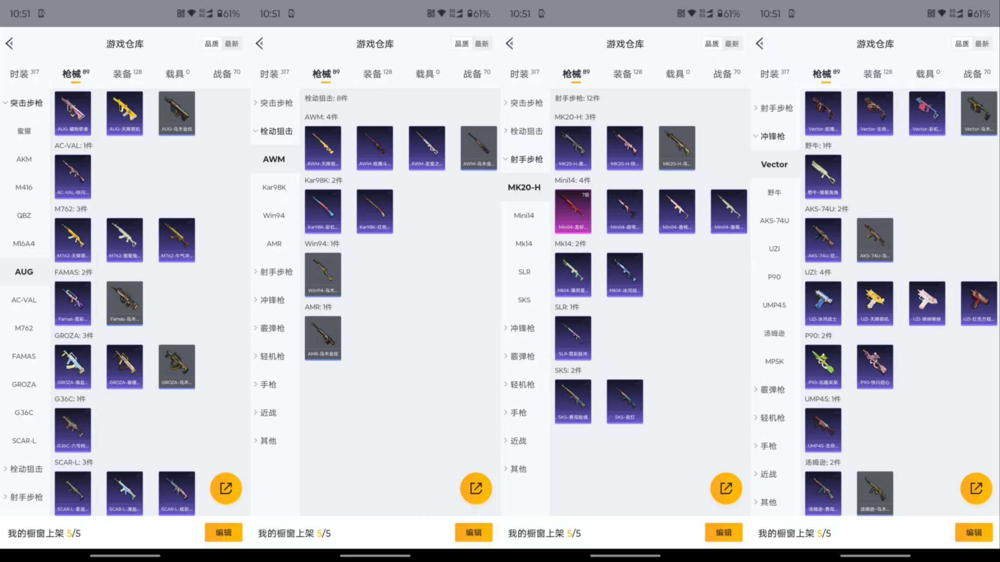Expand the 霰弹枪 category
Image resolution: width=1000 pixels, height=562 pixels.
tap(272, 328)
